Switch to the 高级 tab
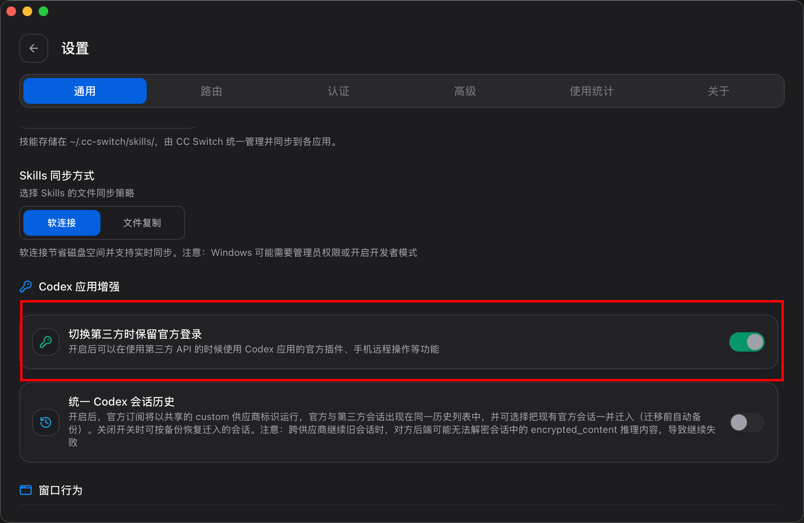Image resolution: width=804 pixels, height=523 pixels. point(465,91)
